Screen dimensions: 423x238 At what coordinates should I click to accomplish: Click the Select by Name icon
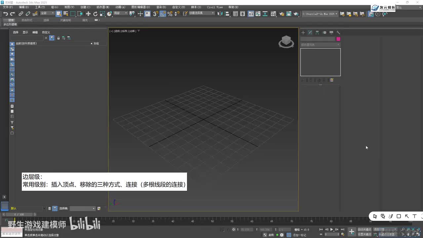point(66,14)
